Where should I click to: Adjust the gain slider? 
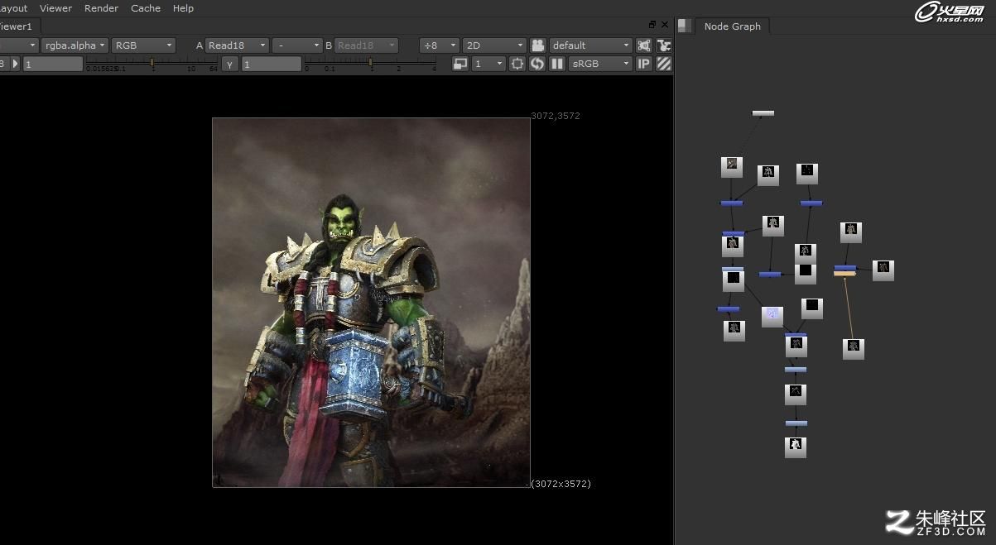point(152,62)
